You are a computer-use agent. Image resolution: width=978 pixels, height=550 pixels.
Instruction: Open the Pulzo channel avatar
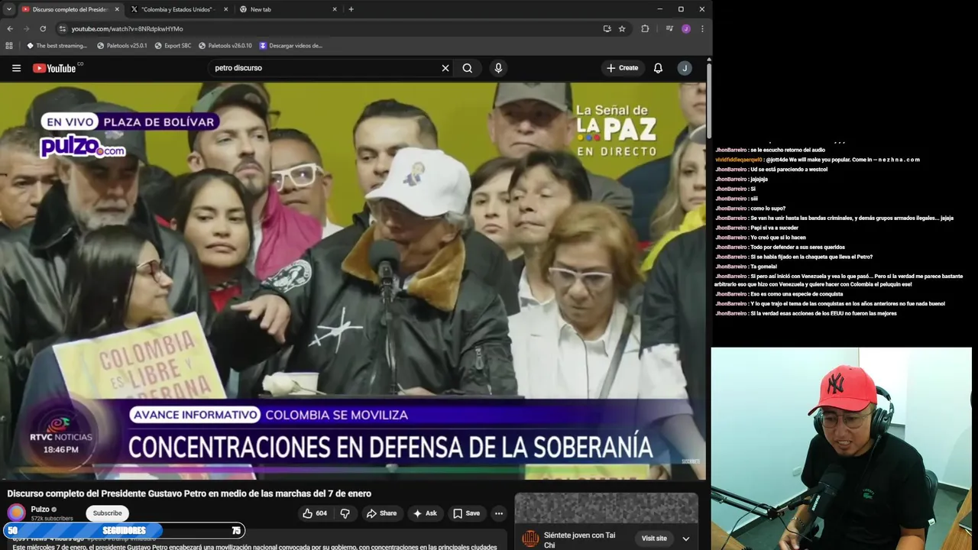click(x=16, y=513)
